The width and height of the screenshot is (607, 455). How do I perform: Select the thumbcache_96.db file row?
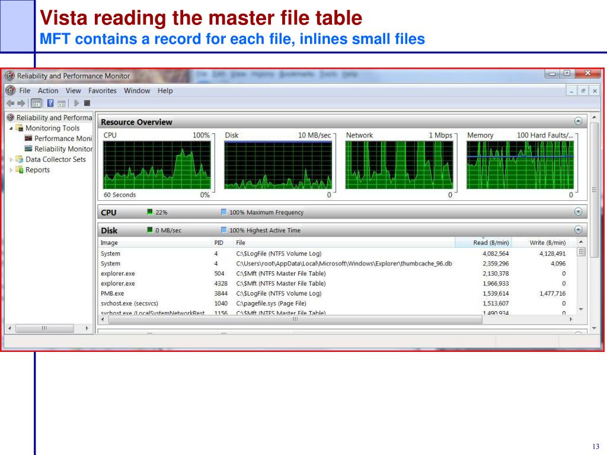point(337,264)
